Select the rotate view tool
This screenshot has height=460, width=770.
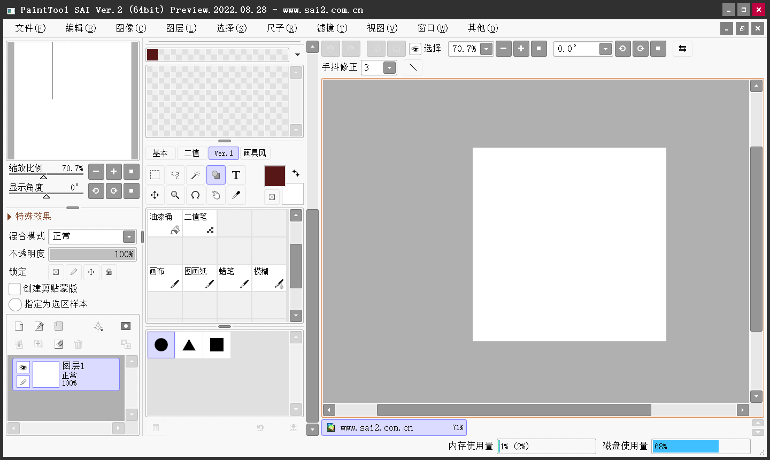[x=195, y=195]
